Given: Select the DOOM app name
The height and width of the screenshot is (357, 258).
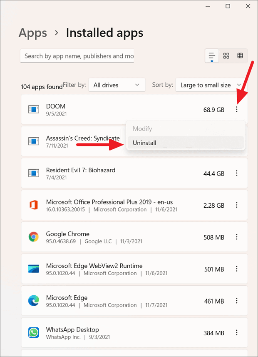Looking at the screenshot, I should click(56, 106).
